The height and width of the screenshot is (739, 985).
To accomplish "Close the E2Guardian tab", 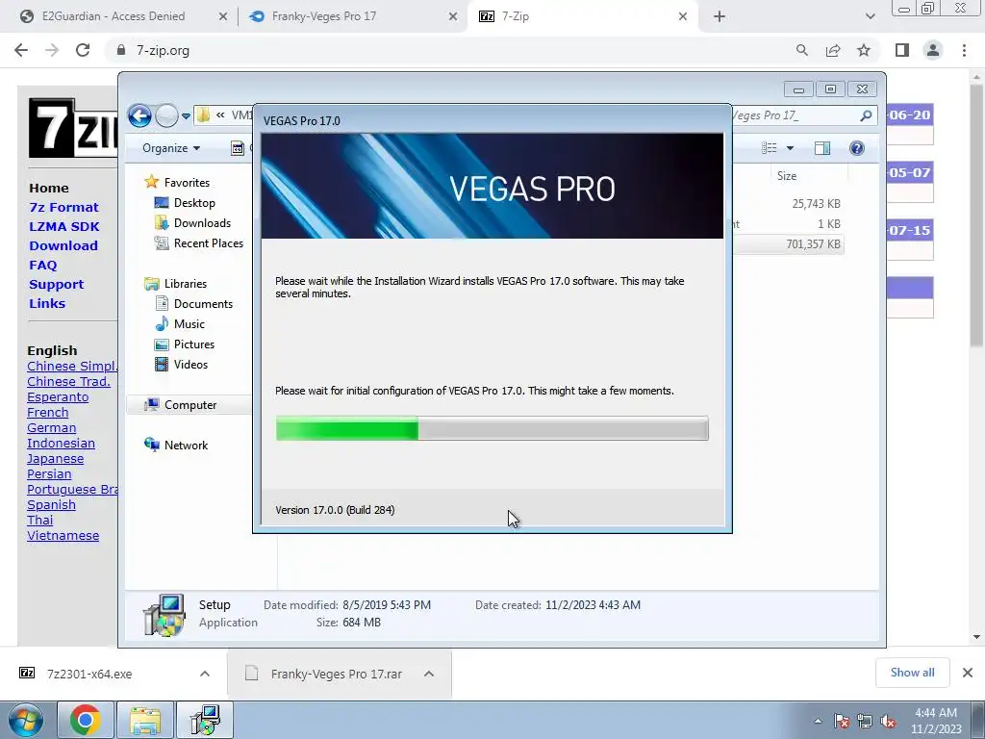I will tap(223, 17).
